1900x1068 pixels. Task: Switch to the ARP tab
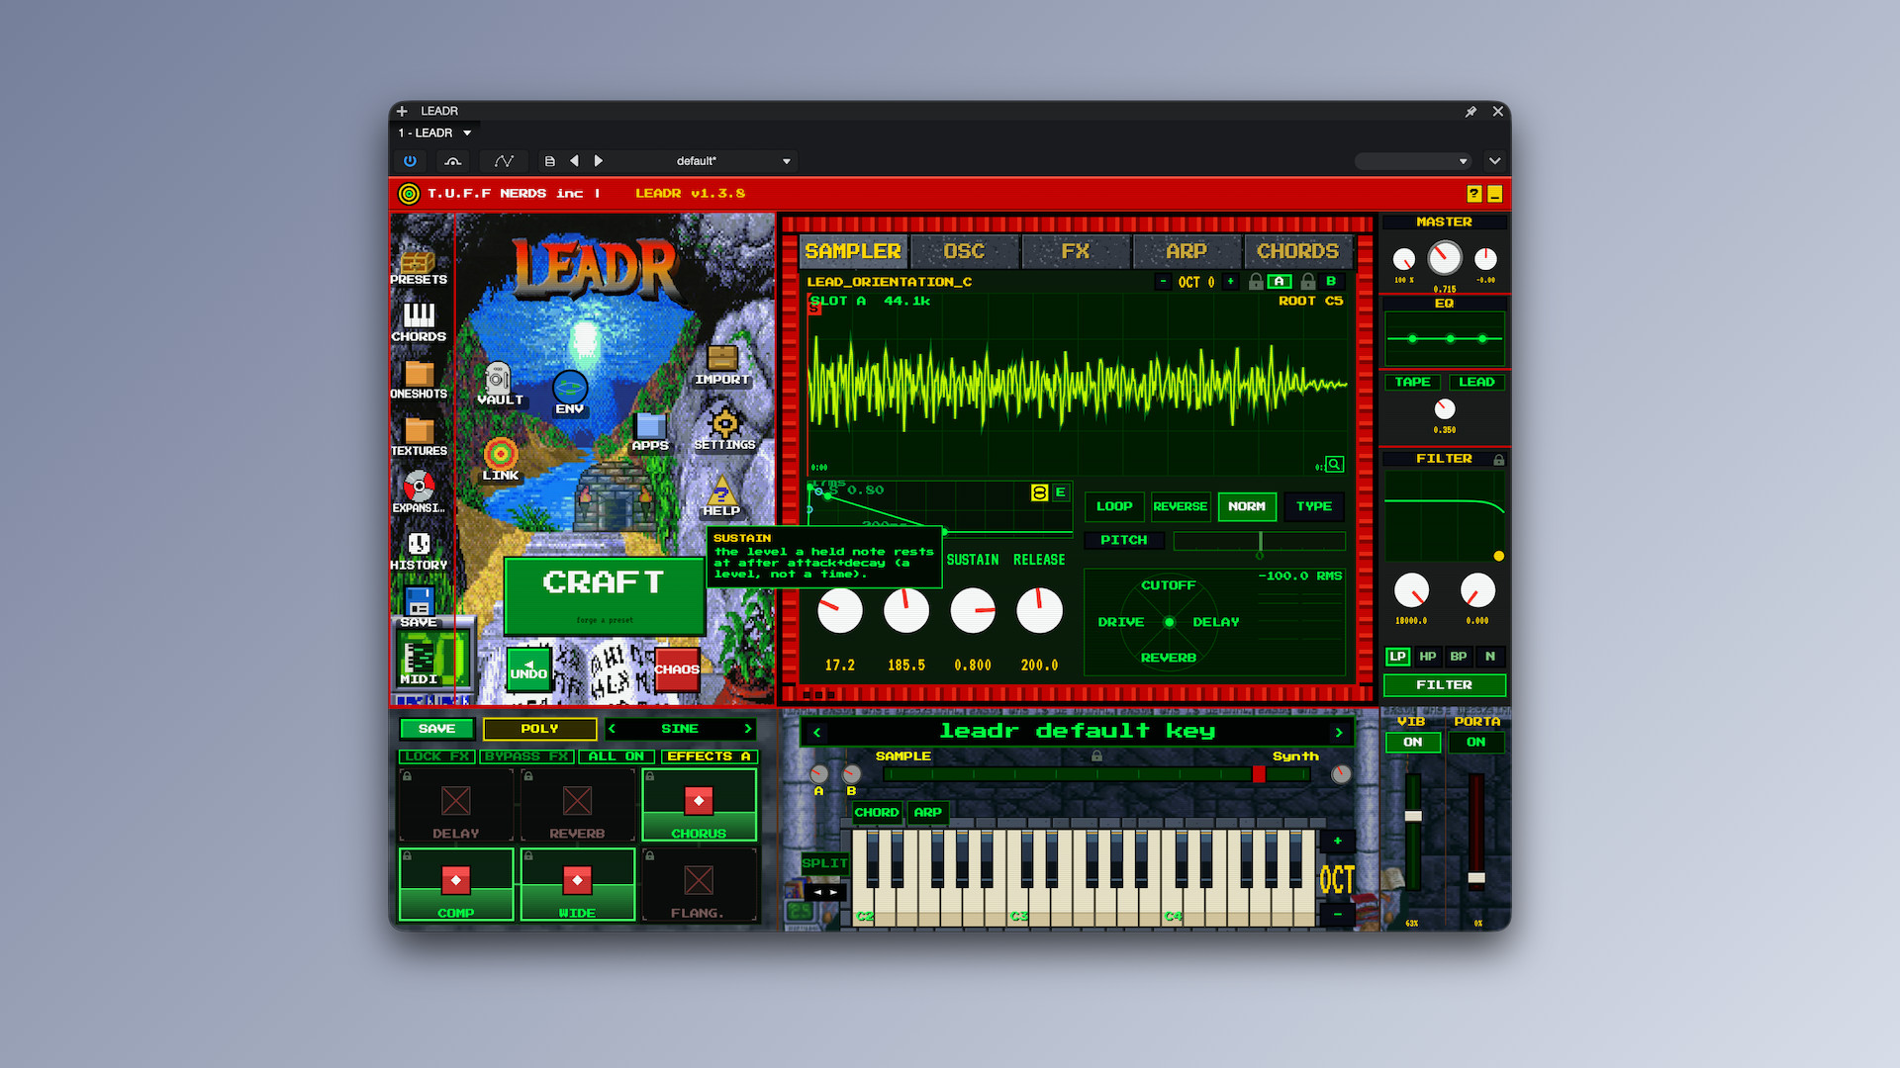tap(1187, 251)
